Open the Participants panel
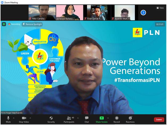This screenshot has width=167, height=125. pyautogui.click(x=69, y=118)
